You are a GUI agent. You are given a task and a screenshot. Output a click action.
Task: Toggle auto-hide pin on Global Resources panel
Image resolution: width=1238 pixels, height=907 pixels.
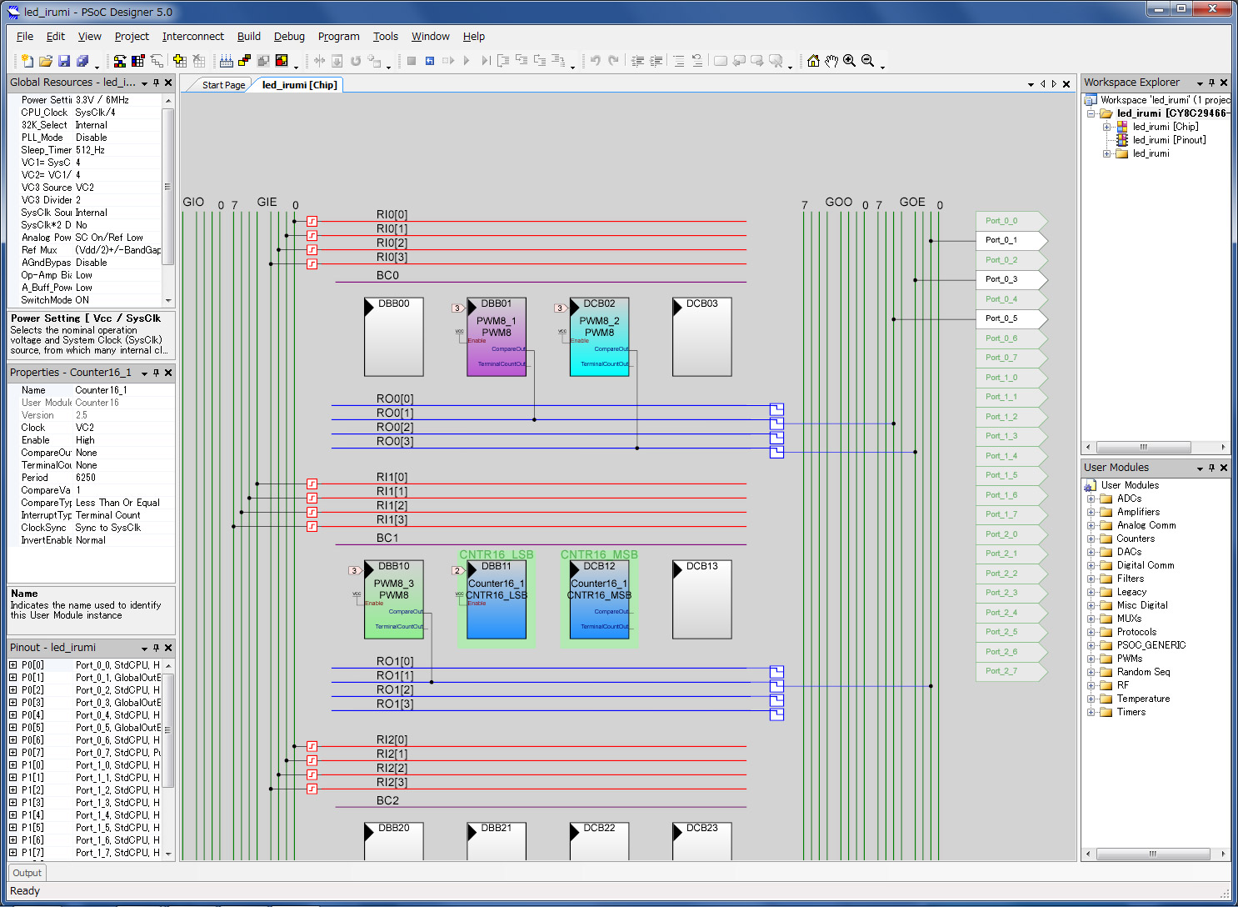(x=156, y=83)
